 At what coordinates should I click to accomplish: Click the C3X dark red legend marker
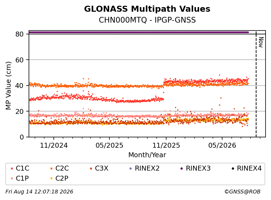click(x=91, y=169)
